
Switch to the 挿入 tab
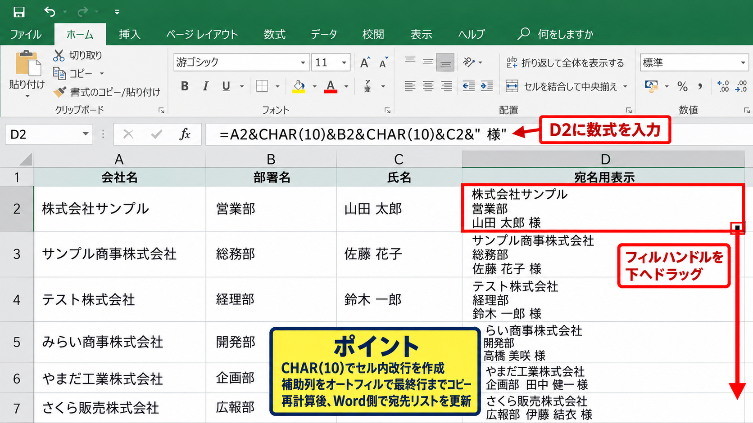[130, 34]
